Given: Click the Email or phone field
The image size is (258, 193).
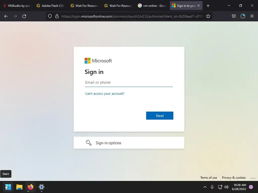Looking at the screenshot, I should [129, 82].
